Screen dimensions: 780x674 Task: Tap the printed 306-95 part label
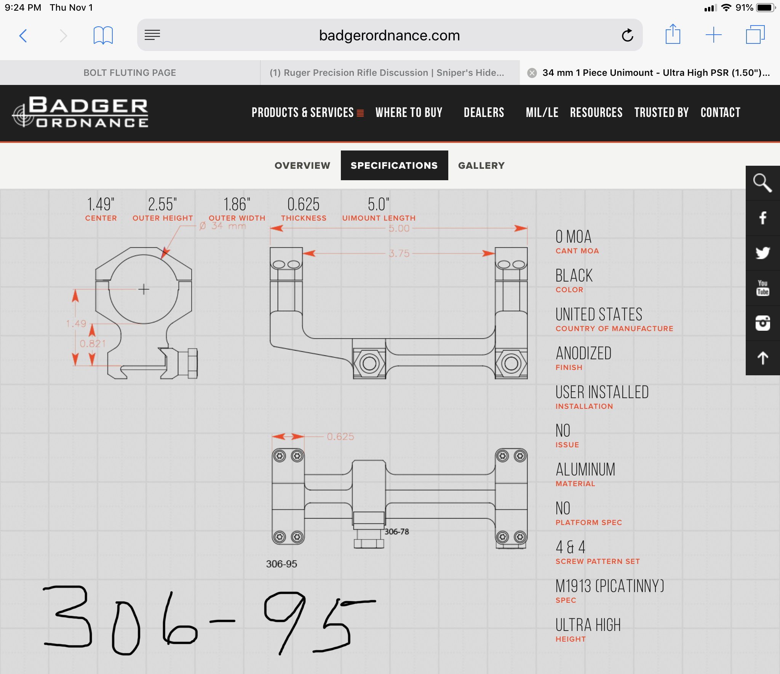point(281,564)
